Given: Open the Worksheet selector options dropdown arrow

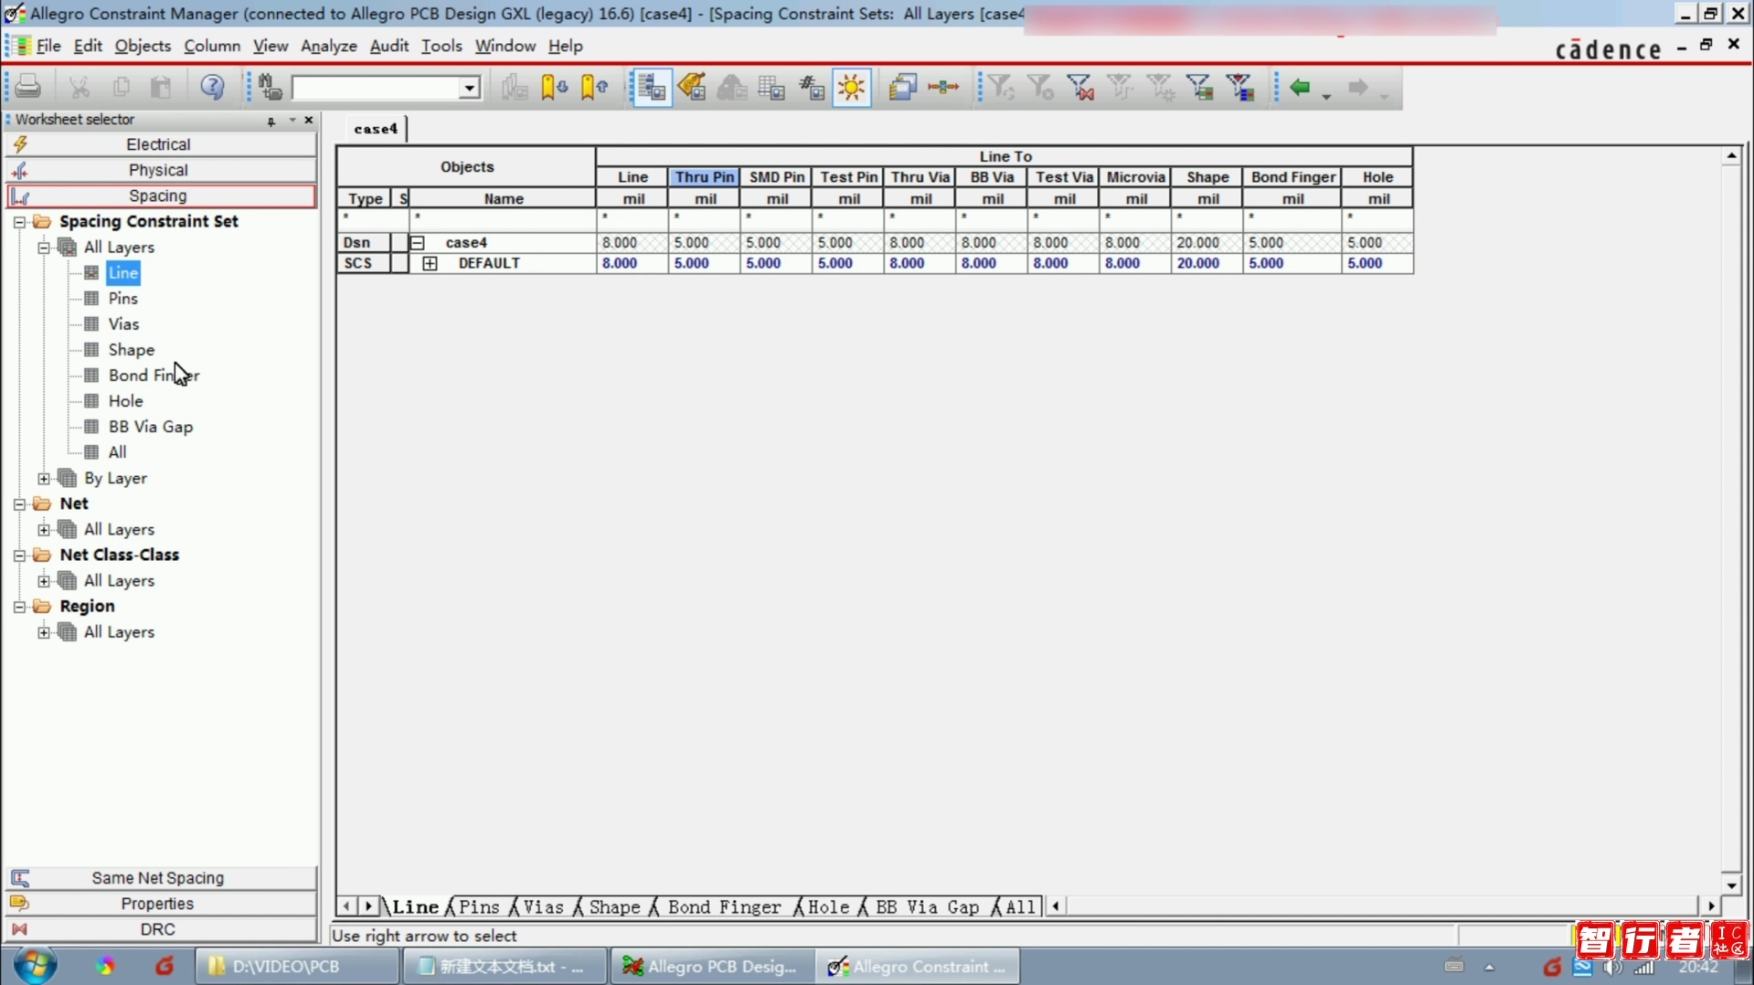Looking at the screenshot, I should click(292, 120).
